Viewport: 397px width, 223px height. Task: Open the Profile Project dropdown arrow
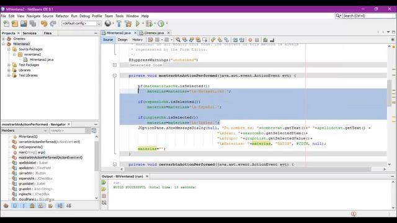pos(167,24)
